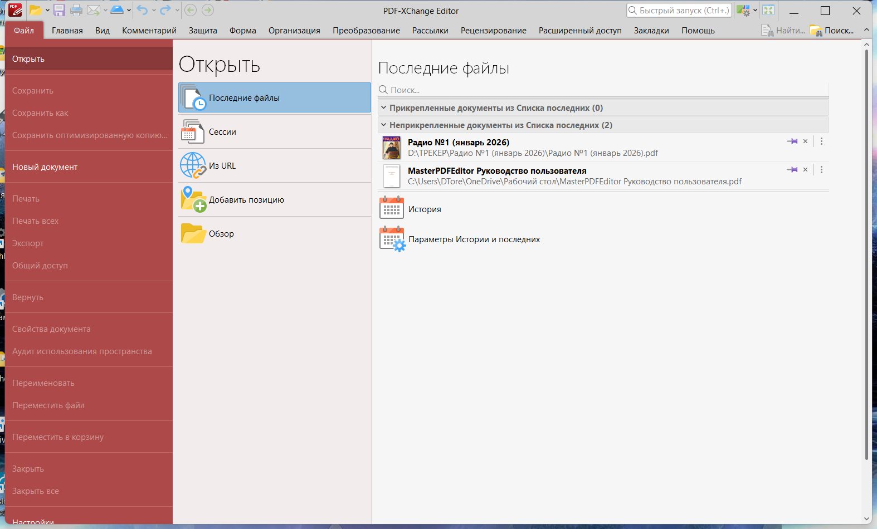
Task: Pin the Радио №1 document to the list
Action: (792, 141)
